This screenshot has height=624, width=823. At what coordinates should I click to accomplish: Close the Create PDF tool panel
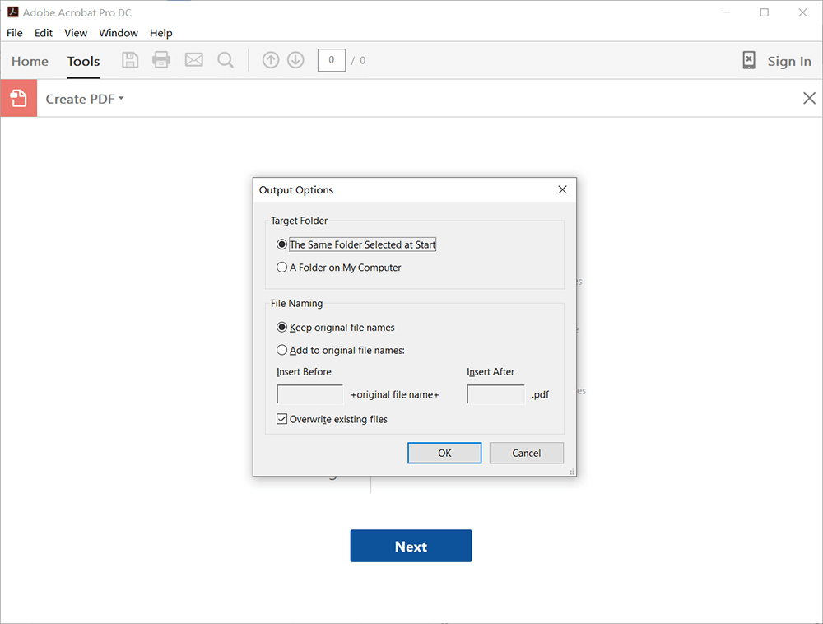[x=809, y=99]
